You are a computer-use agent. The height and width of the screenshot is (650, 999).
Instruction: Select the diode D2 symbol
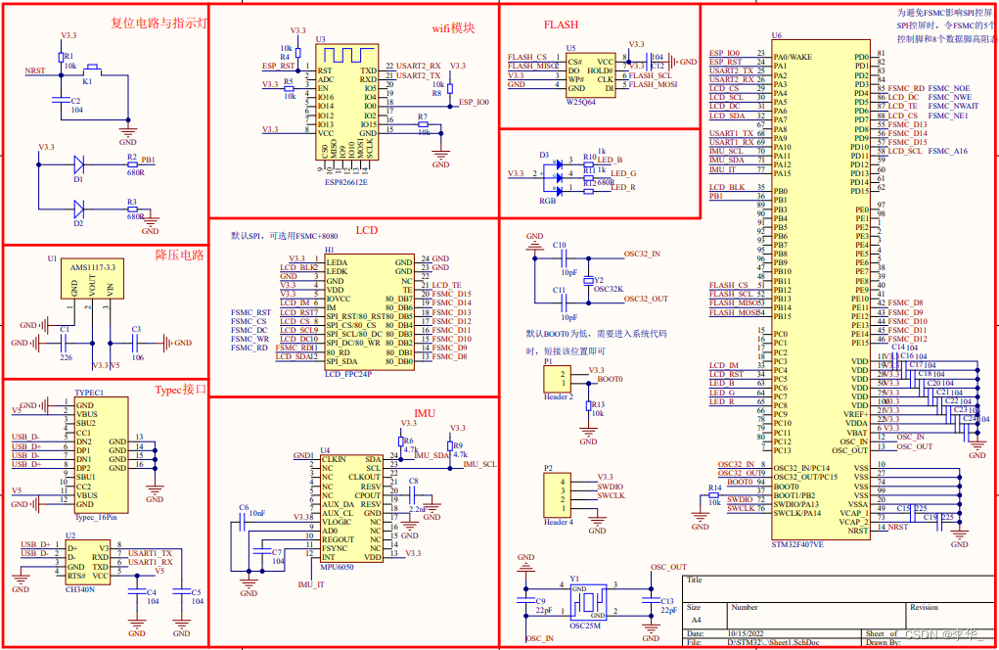(79, 209)
